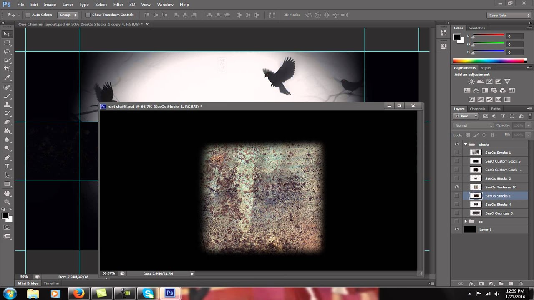This screenshot has height=300, width=534.
Task: Show the SesOs Stocks 4 layer
Action: 457,205
